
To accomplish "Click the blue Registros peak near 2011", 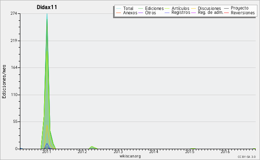I will [x=47, y=144].
